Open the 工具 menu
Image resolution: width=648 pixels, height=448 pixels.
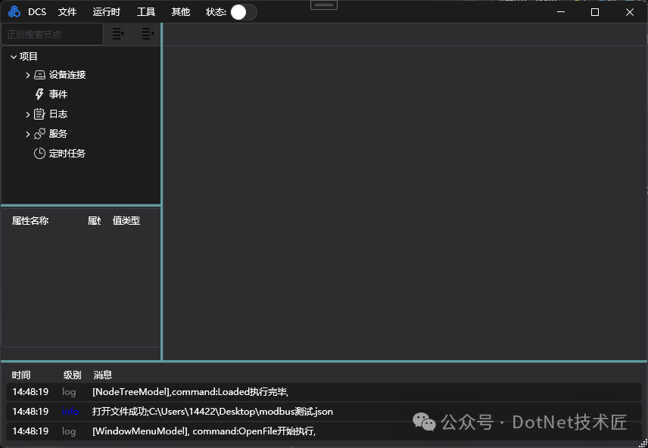pyautogui.click(x=145, y=11)
